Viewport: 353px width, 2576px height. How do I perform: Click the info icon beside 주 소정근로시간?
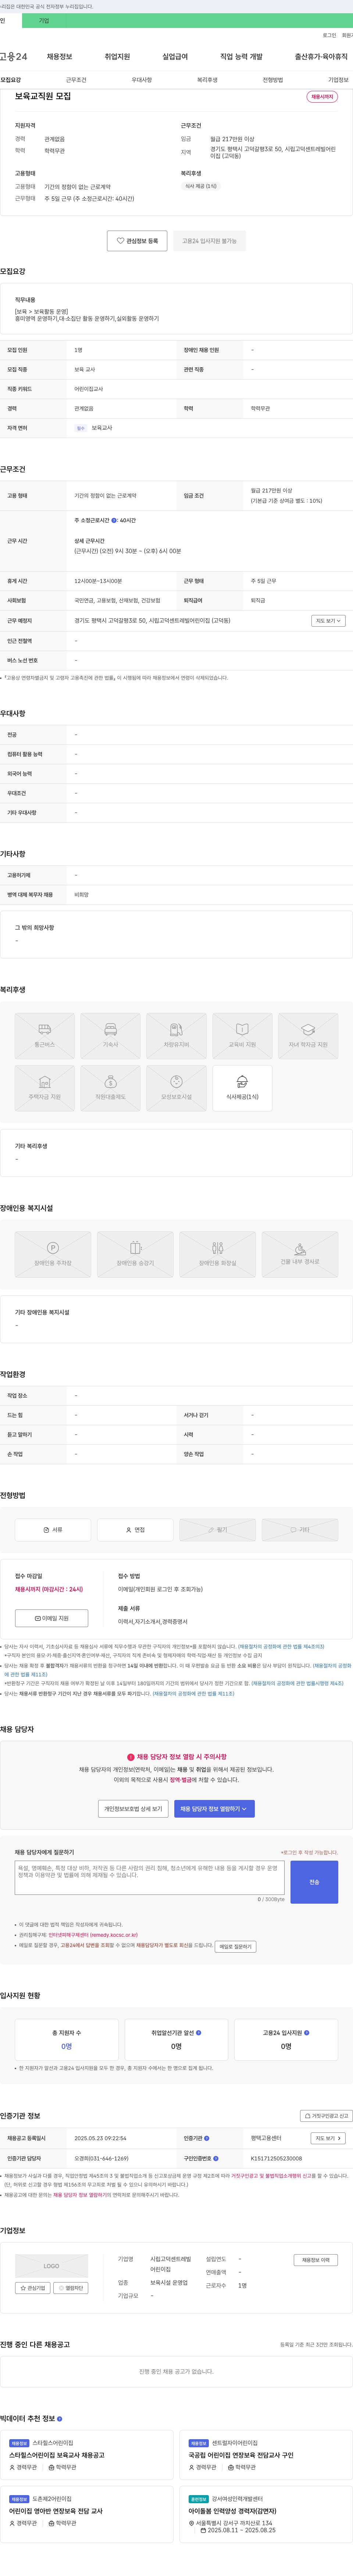(x=114, y=520)
